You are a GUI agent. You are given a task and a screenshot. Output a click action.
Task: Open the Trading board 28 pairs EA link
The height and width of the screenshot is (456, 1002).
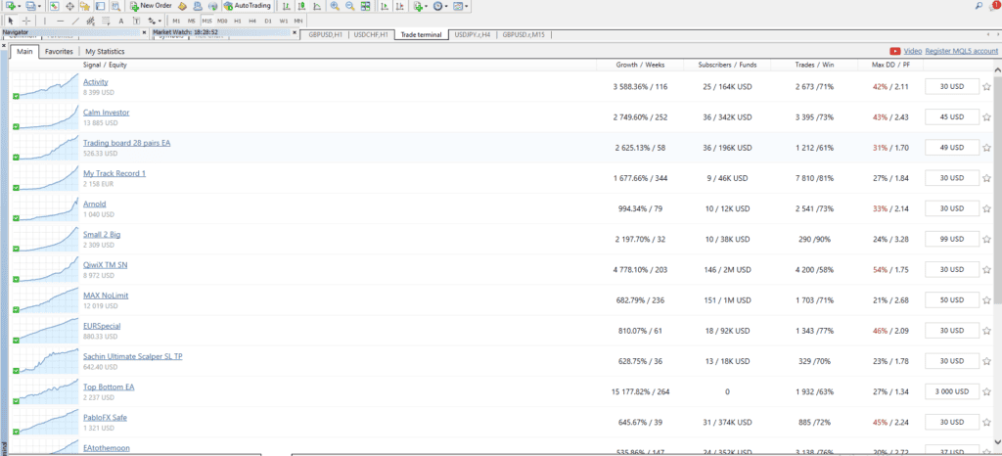click(126, 143)
